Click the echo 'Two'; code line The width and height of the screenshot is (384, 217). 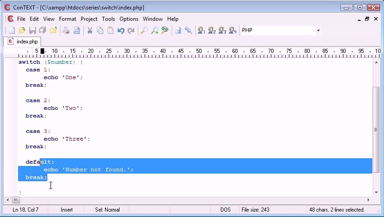click(x=63, y=108)
